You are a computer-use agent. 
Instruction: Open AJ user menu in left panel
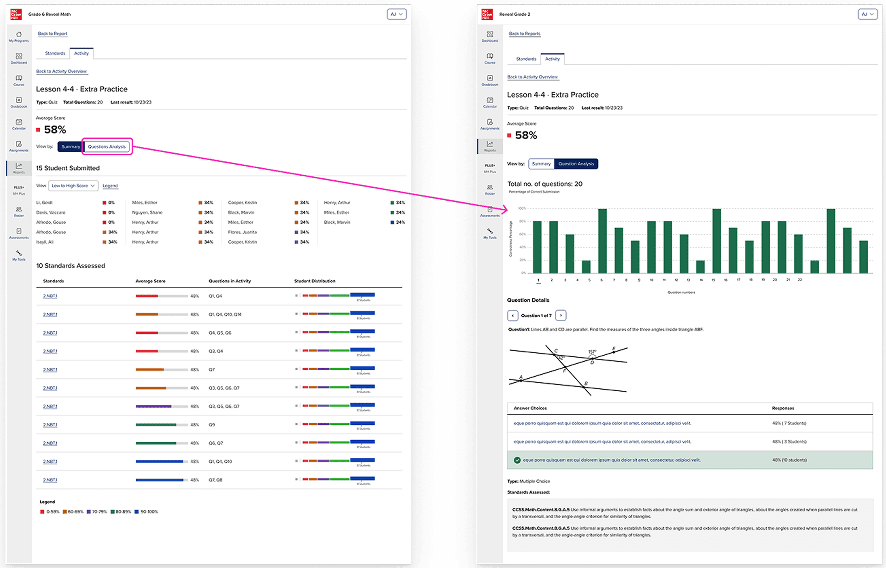click(396, 14)
